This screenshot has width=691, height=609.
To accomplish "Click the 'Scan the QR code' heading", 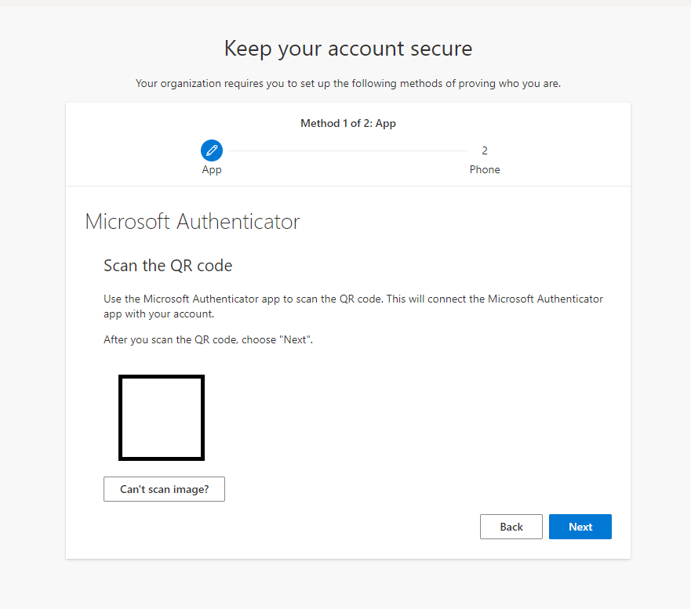I will 168,266.
